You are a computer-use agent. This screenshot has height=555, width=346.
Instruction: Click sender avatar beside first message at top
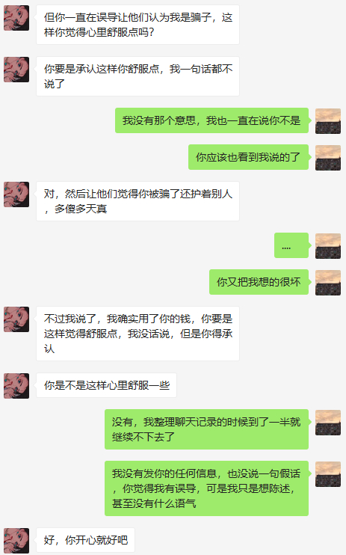coord(16,18)
